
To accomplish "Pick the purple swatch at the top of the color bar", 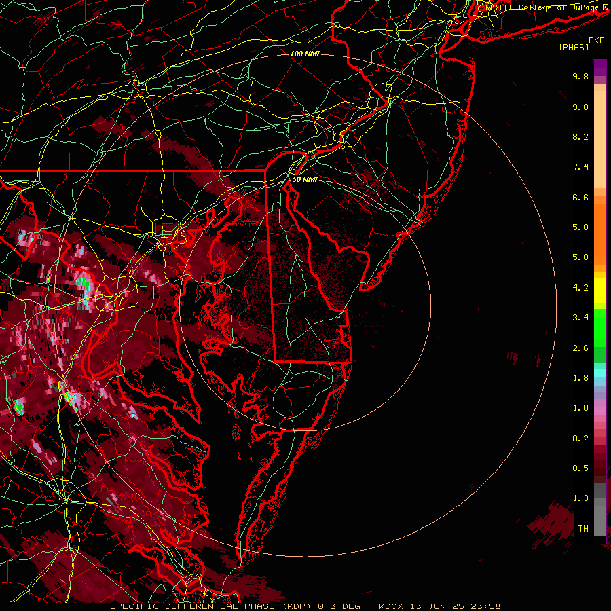I will click(x=599, y=68).
